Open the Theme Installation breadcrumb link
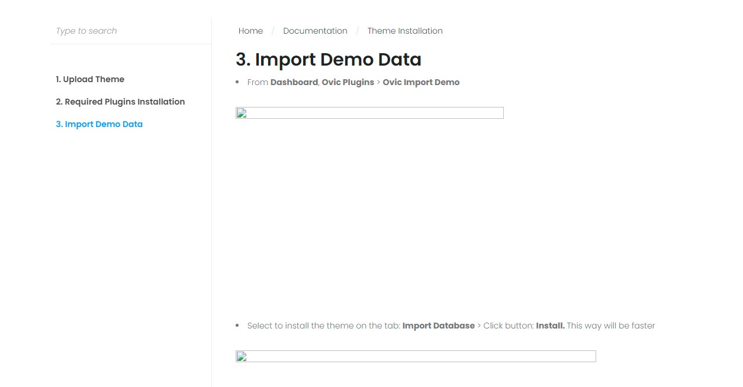Image resolution: width=743 pixels, height=387 pixels. coord(405,31)
